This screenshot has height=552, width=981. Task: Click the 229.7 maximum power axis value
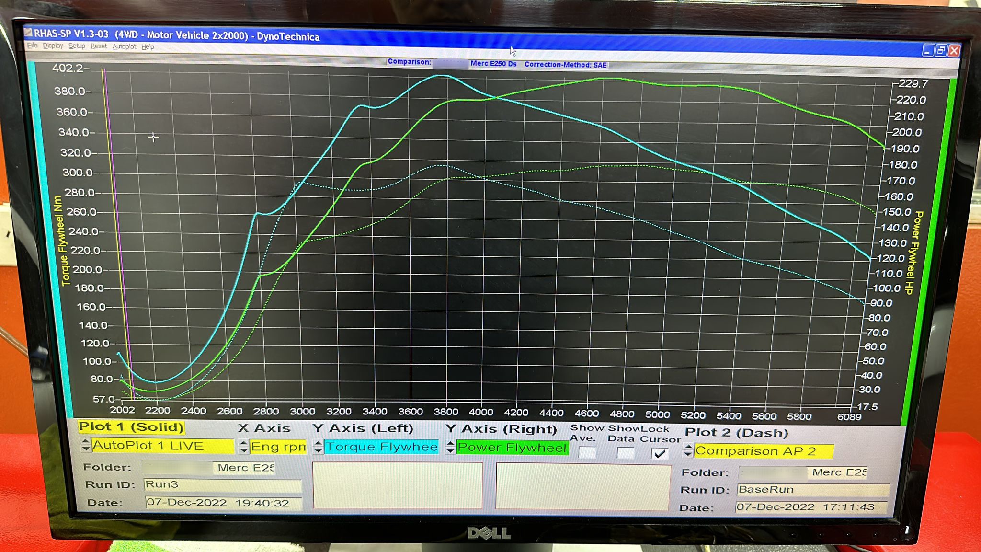[913, 83]
